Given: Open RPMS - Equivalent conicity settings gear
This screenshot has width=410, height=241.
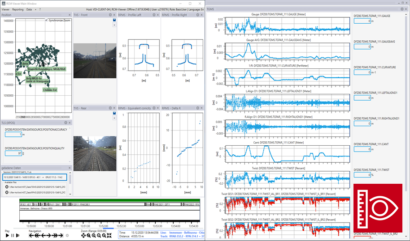Looking at the screenshot, I should click(x=154, y=108).
